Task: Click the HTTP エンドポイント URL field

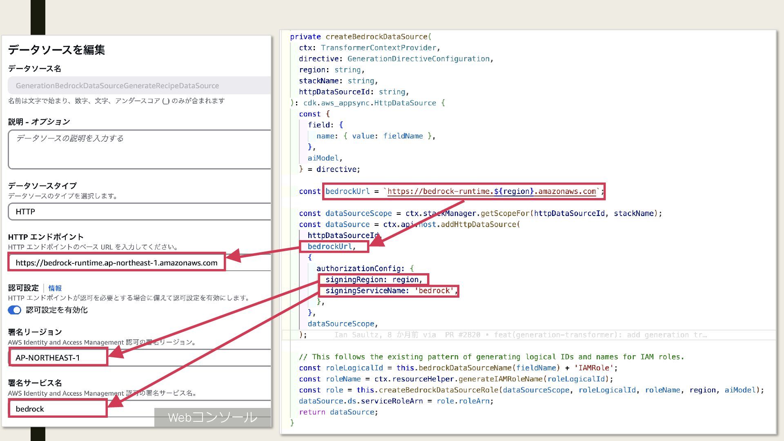Action: tap(116, 263)
